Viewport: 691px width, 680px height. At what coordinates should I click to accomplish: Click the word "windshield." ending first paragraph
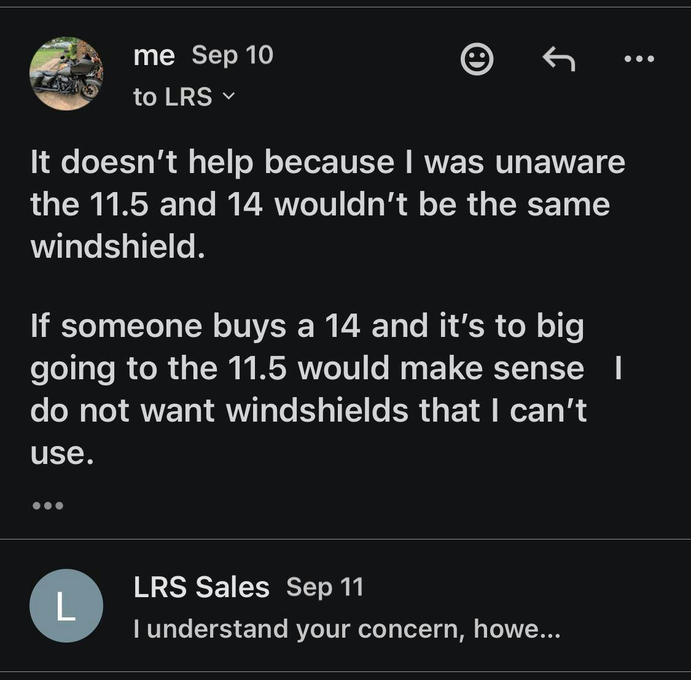point(117,246)
